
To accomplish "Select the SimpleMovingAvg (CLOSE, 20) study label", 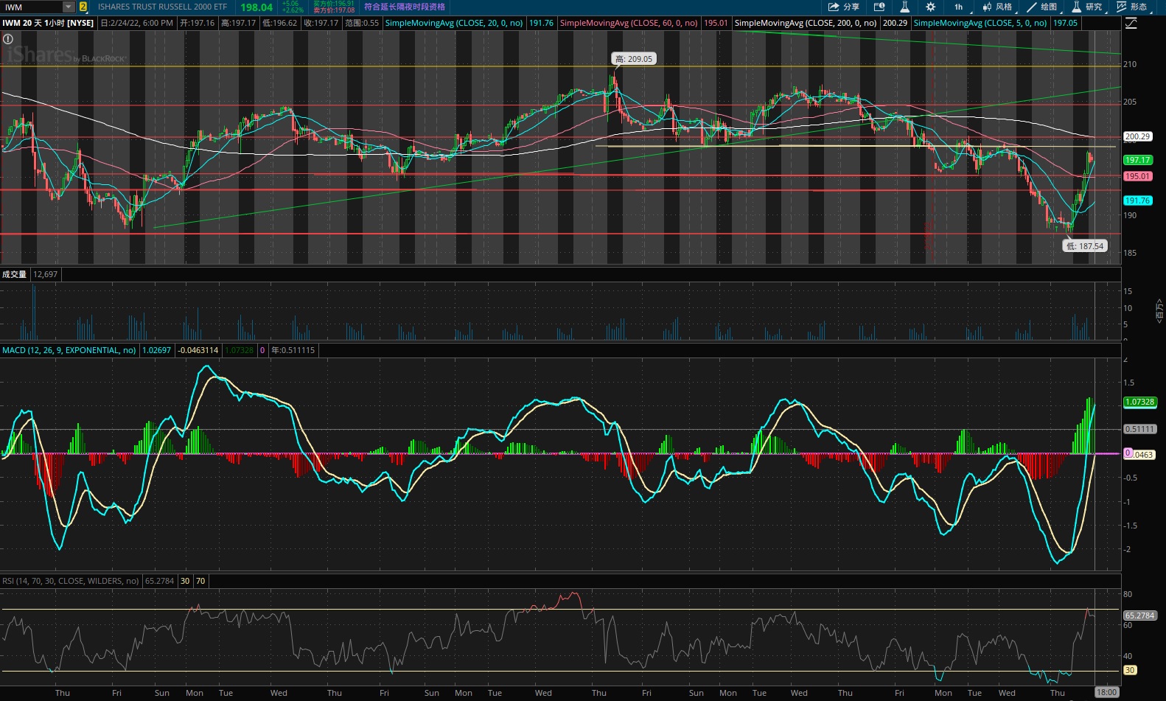I will (x=454, y=23).
